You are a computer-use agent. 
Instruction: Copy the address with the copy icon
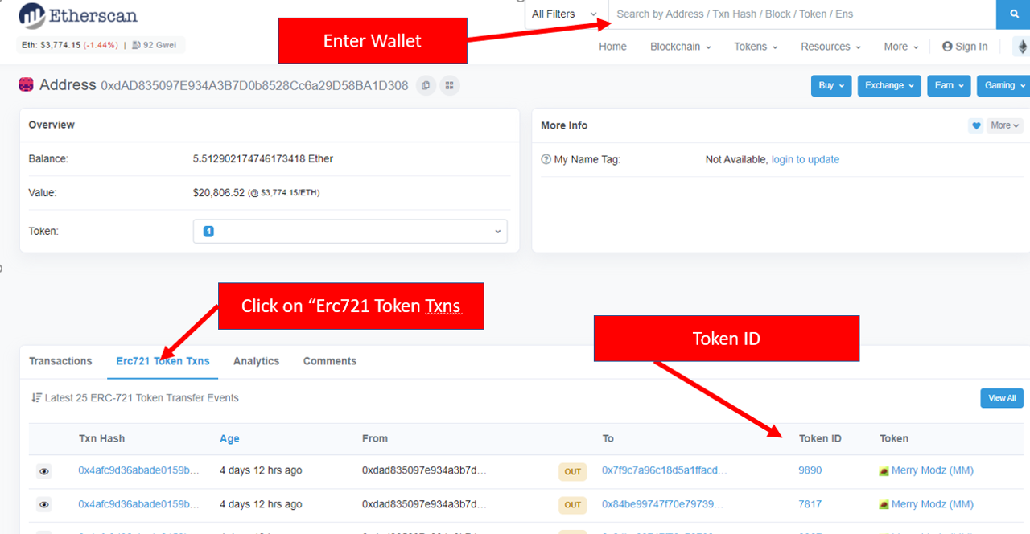pyautogui.click(x=426, y=85)
